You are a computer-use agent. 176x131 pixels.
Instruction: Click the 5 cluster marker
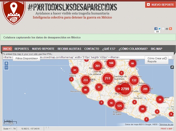coord(157,112)
